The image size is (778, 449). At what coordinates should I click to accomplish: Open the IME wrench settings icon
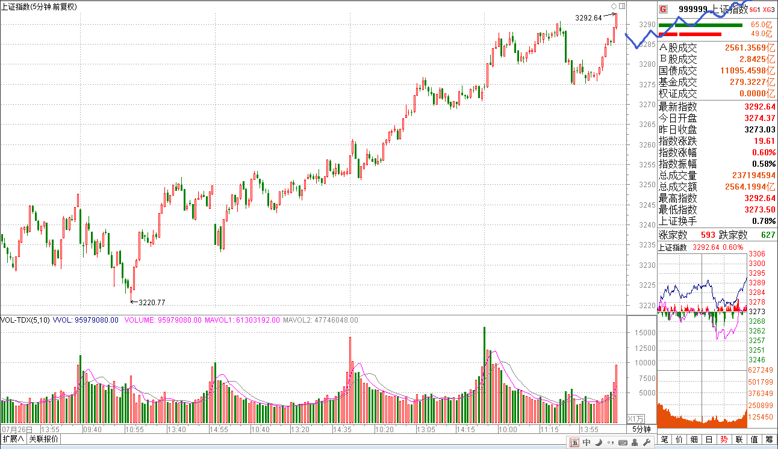(x=646, y=443)
